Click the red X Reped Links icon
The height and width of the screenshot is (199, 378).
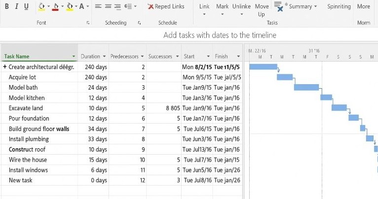click(x=151, y=6)
